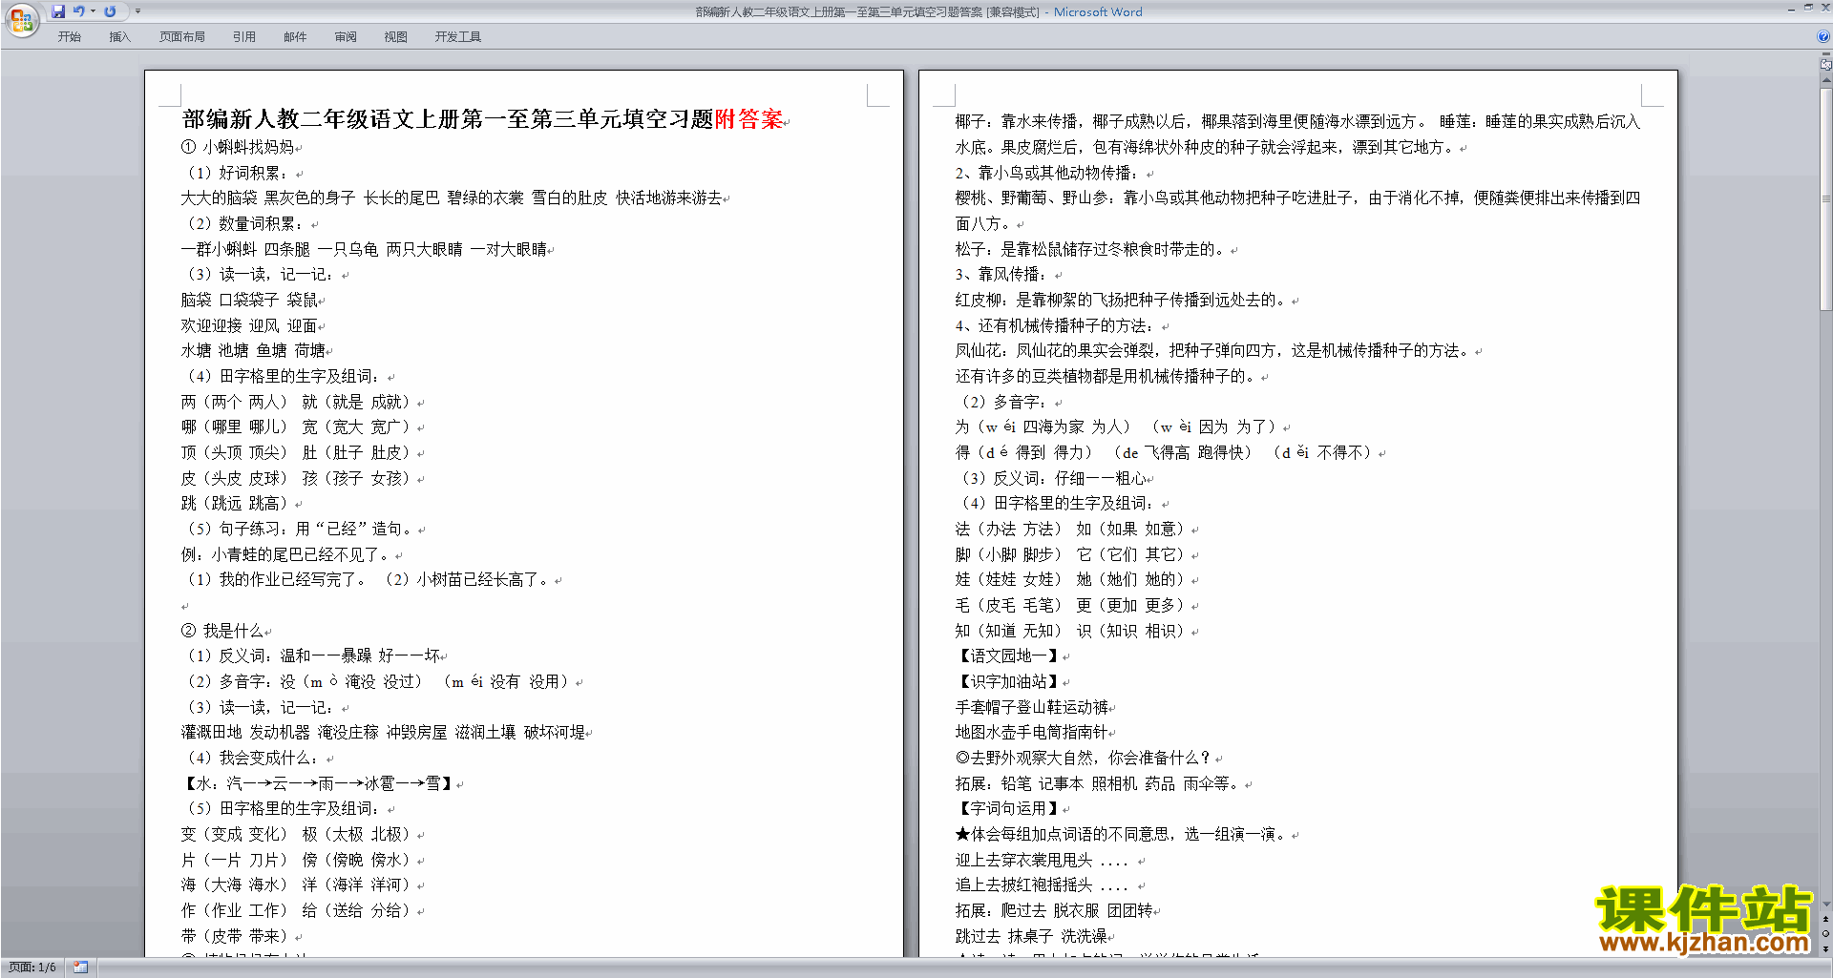Click the line 【水：汽→云→雨→冰雹→雪】
Viewport: 1833px width, 978px height.
pyautogui.click(x=317, y=783)
